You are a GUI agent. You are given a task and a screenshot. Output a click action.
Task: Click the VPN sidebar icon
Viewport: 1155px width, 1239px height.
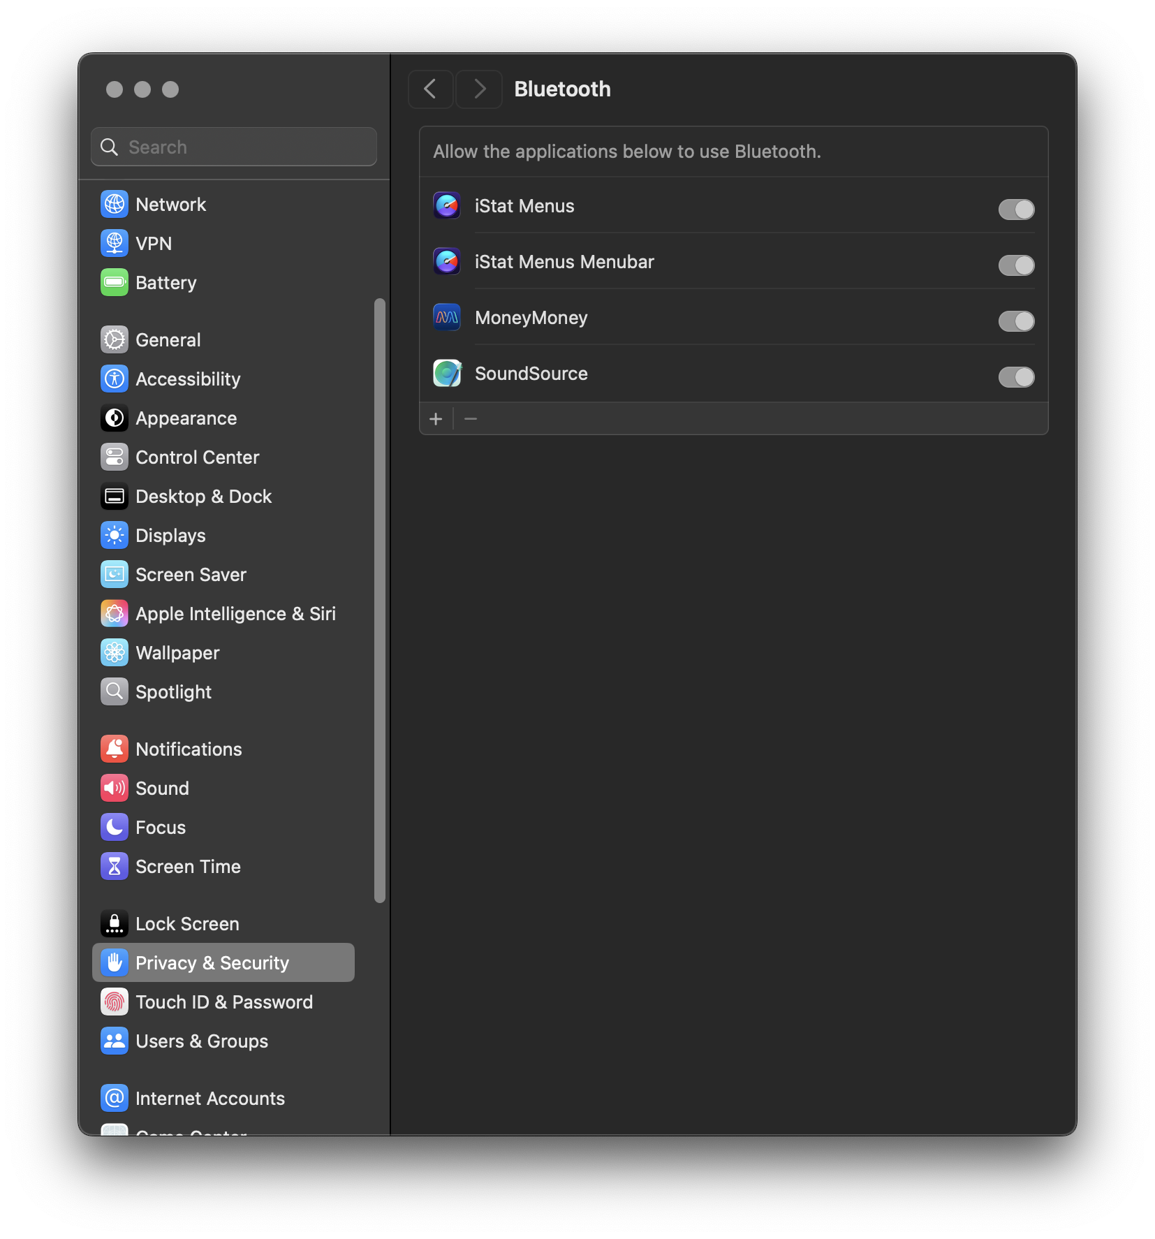[115, 243]
